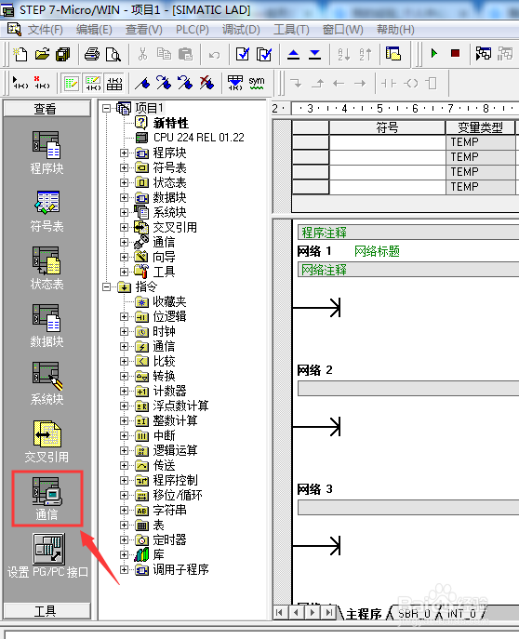Click the Cut scissors icon
Screen dimensions: 519x639
point(142,54)
